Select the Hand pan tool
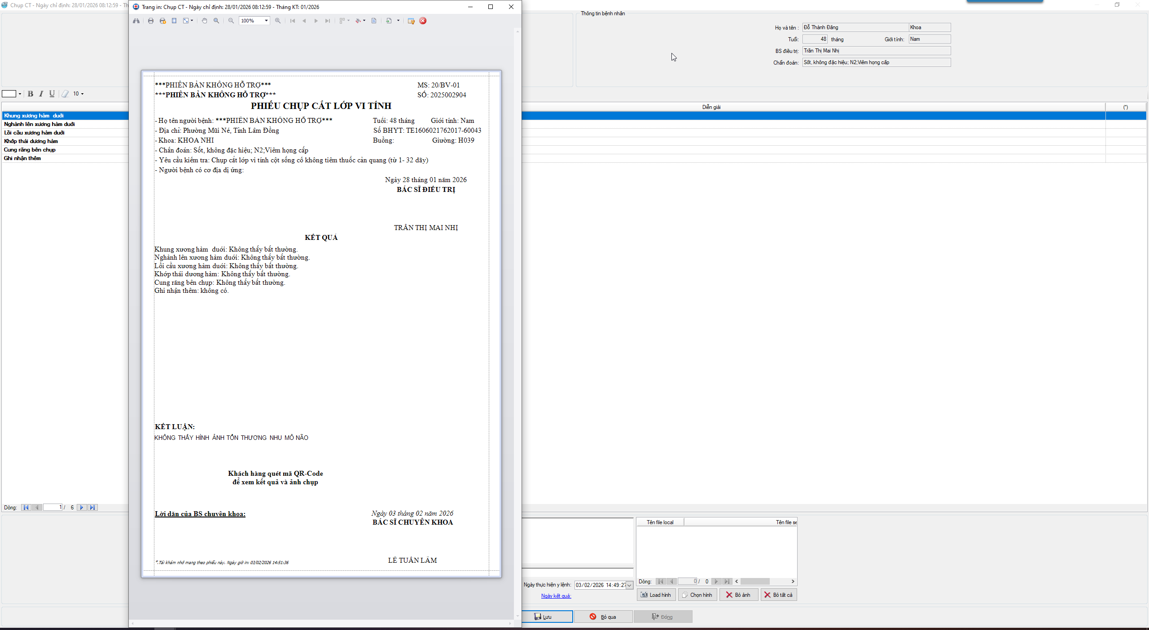This screenshot has height=630, width=1149. 205,21
